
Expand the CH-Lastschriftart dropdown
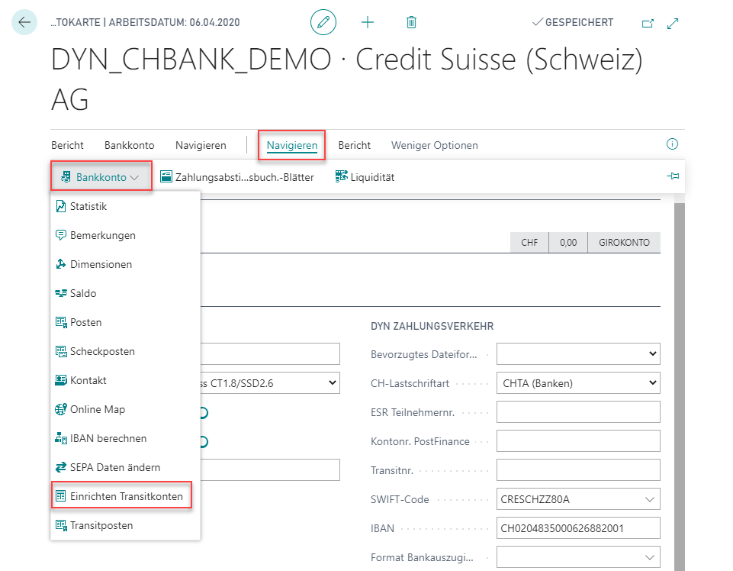(577, 383)
